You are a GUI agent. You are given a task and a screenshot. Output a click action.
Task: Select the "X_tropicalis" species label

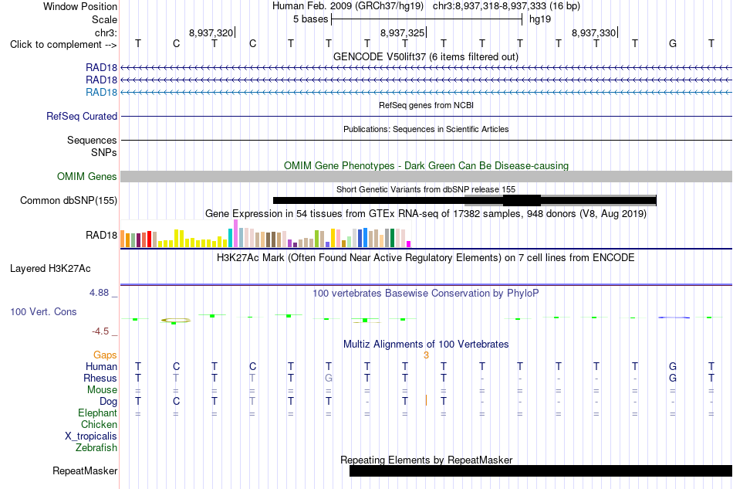91,436
